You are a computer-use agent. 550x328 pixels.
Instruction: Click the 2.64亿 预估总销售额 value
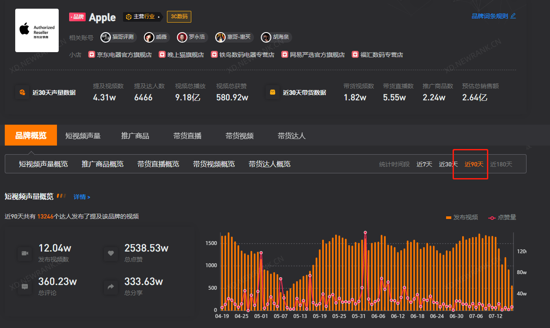click(475, 97)
